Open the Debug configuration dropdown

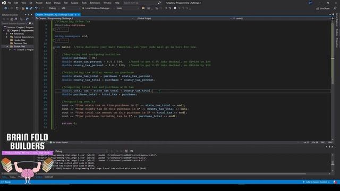[x=54, y=8]
